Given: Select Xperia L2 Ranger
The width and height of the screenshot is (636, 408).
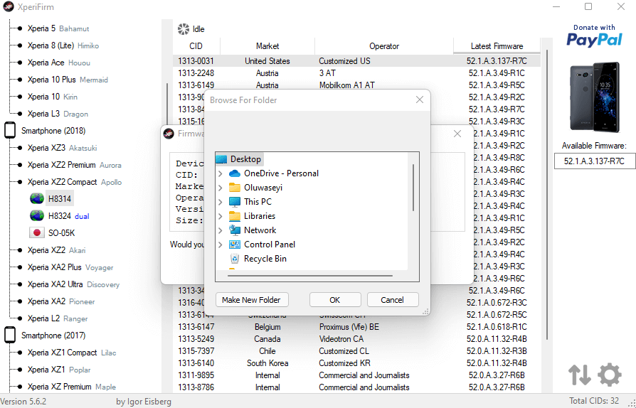Looking at the screenshot, I should point(57,318).
